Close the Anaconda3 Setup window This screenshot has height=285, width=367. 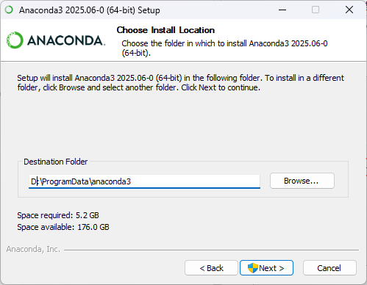pyautogui.click(x=349, y=10)
